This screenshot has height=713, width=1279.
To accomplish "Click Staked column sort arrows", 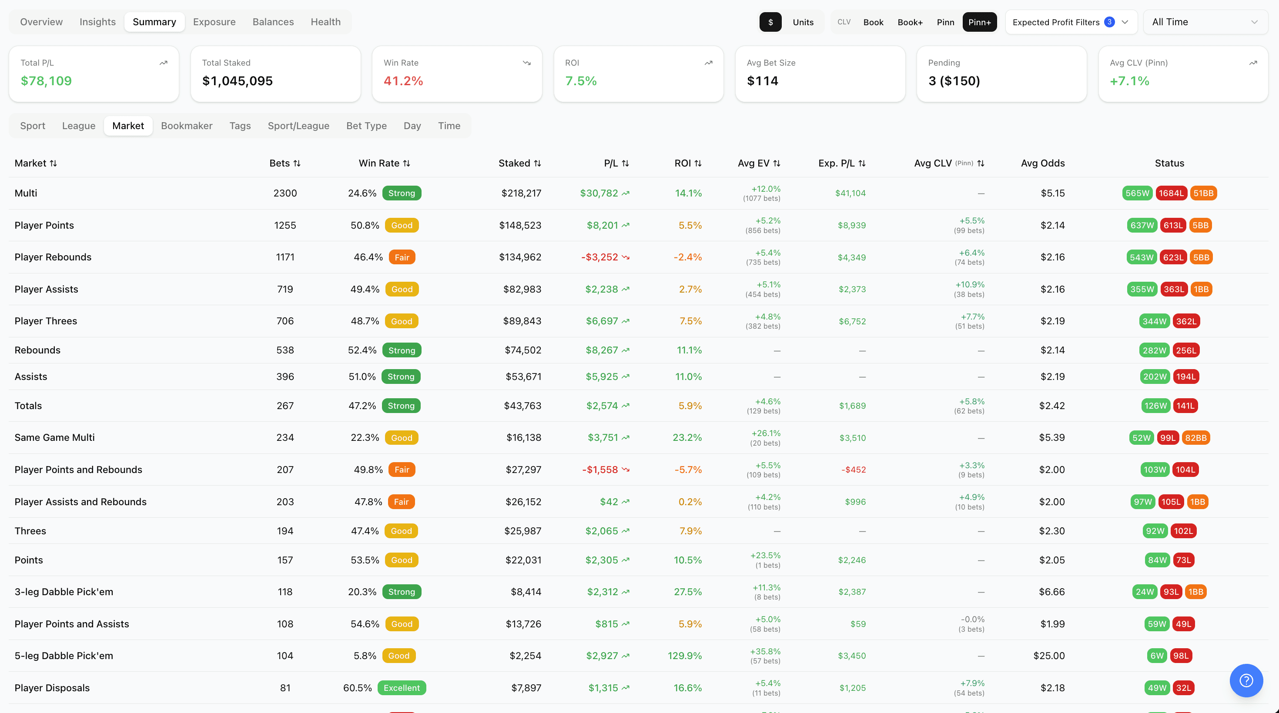I will click(x=537, y=163).
